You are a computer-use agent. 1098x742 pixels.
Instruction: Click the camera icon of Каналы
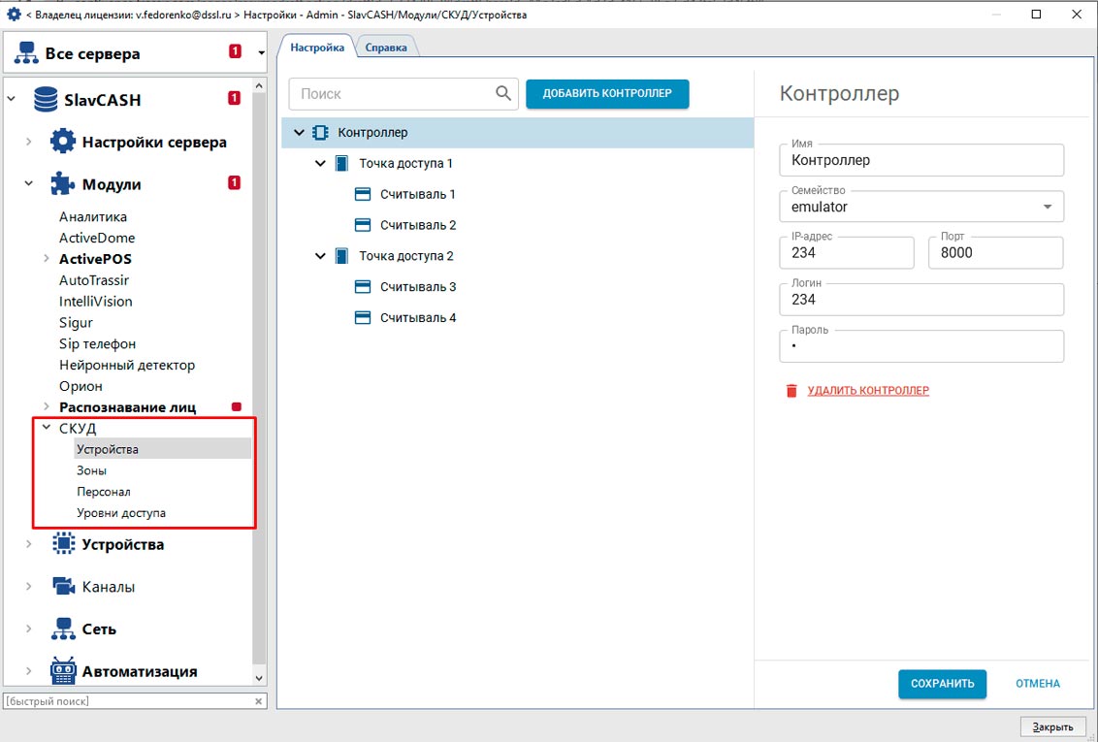63,587
